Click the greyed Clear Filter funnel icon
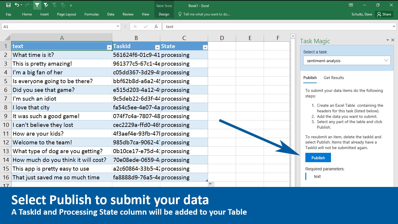 tap(54, 5)
